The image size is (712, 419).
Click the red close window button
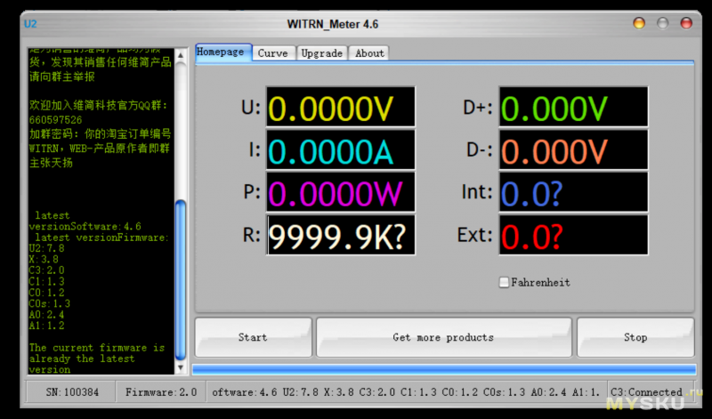639,23
